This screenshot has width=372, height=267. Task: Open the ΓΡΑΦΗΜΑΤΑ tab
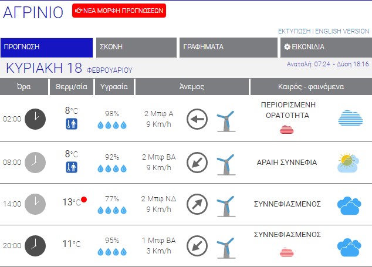click(228, 48)
